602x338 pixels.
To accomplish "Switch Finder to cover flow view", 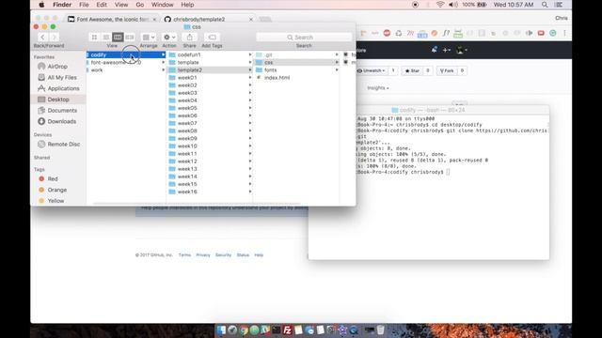I will [x=130, y=38].
